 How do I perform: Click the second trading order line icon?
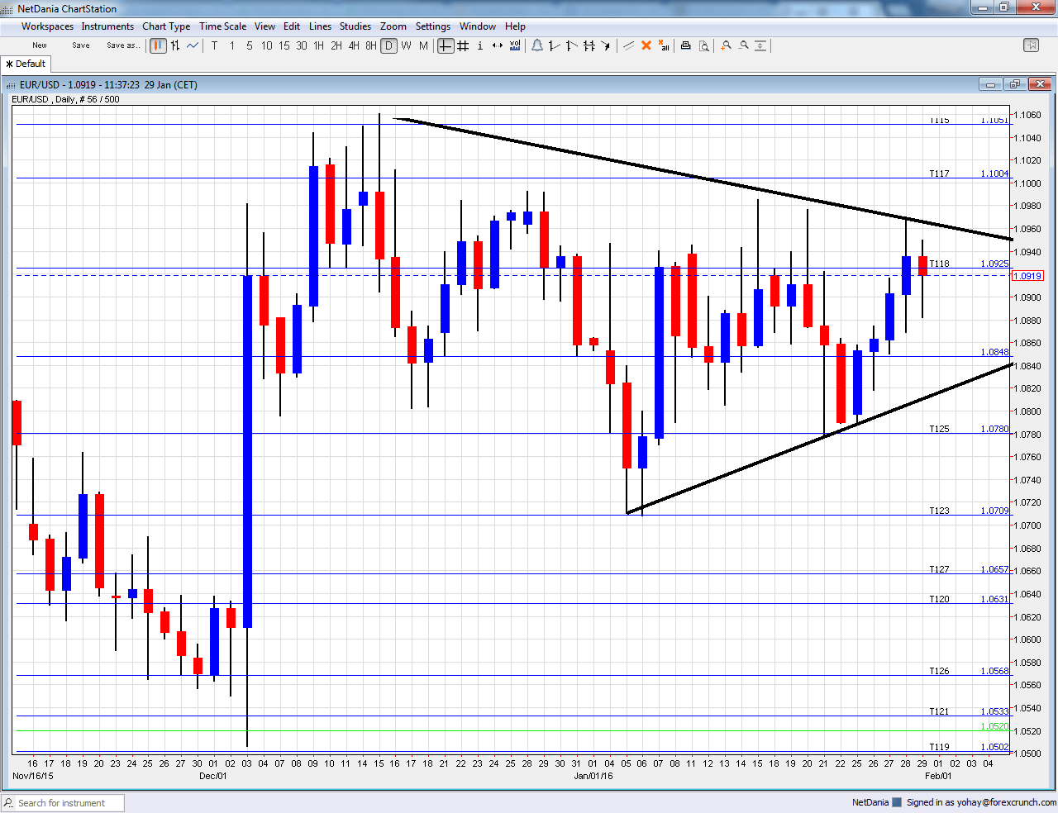572,45
